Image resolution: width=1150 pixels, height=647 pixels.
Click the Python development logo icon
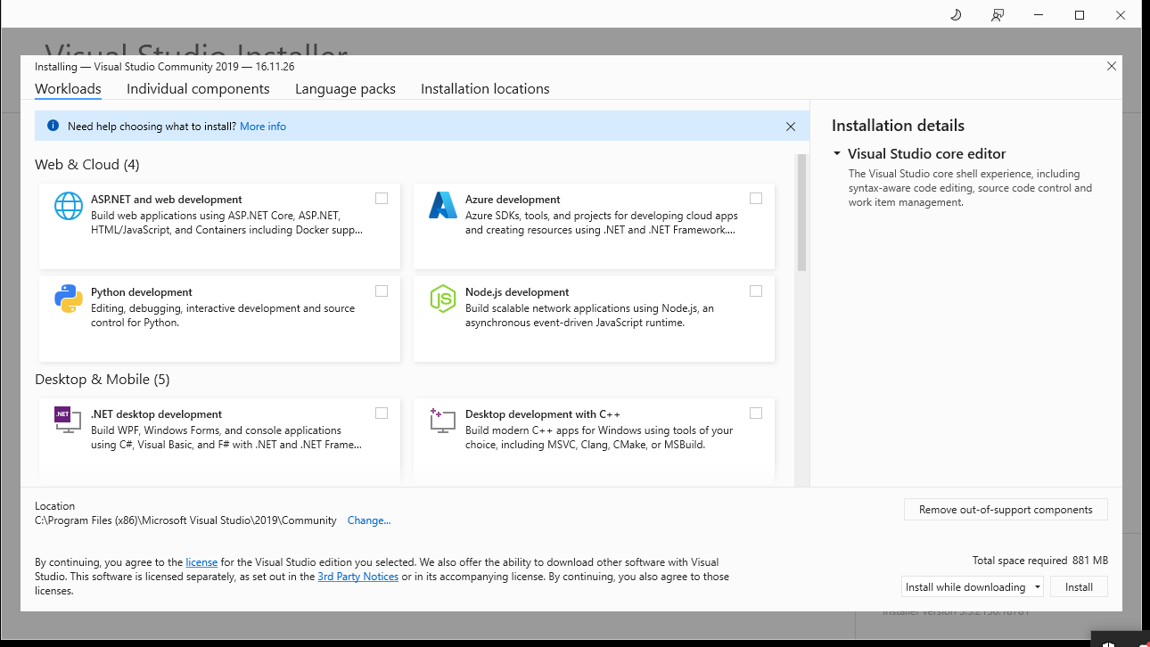69,299
